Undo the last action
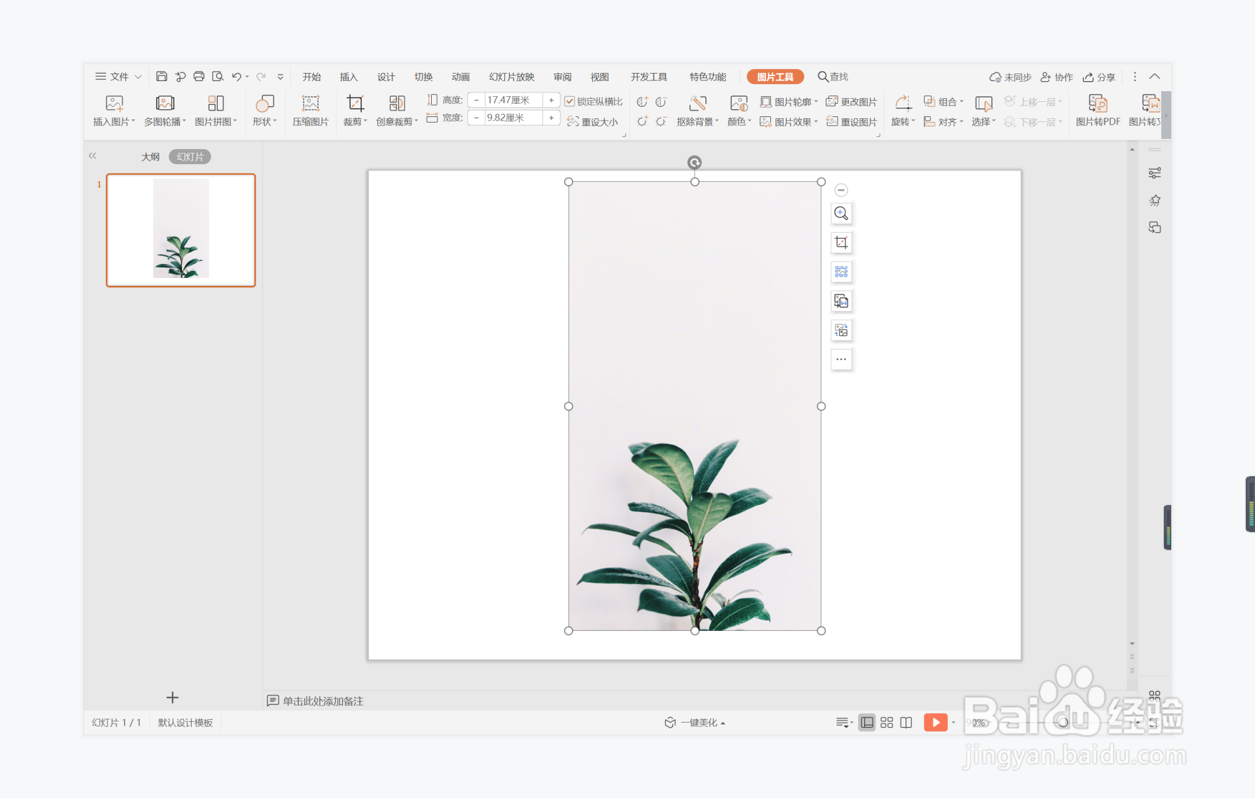Viewport: 1255px width, 798px height. 236,77
